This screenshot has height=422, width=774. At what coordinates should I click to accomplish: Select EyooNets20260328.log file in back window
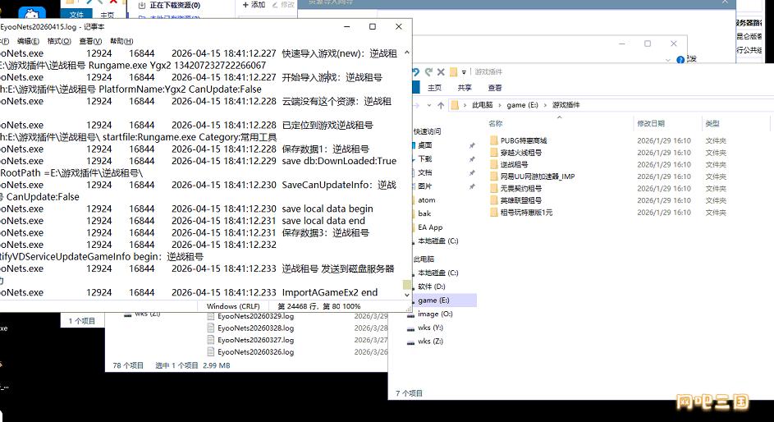[x=256, y=328]
